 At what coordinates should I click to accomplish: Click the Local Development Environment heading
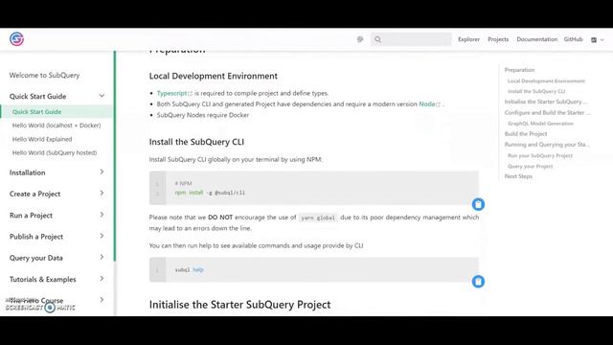click(x=213, y=76)
